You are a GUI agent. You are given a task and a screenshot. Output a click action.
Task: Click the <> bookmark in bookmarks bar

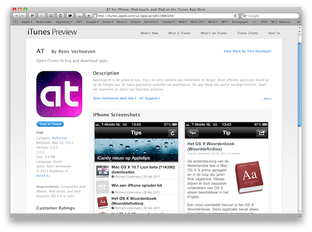[x=254, y=22]
